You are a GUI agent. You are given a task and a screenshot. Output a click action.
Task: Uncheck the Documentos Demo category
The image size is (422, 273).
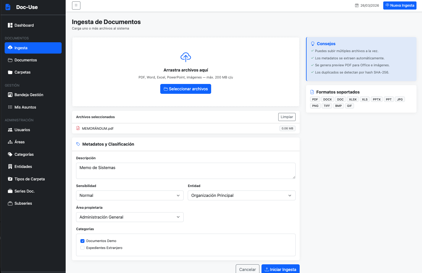click(x=82, y=241)
